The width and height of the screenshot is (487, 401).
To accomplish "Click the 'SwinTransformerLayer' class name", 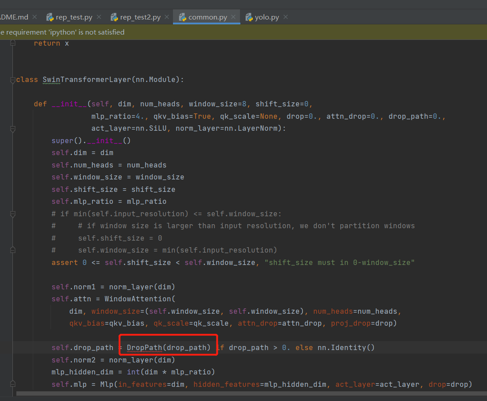I will (87, 80).
